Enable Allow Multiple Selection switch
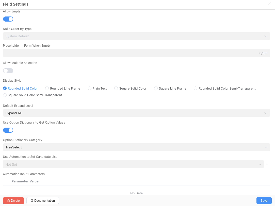275x206 pixels. tap(8, 71)
